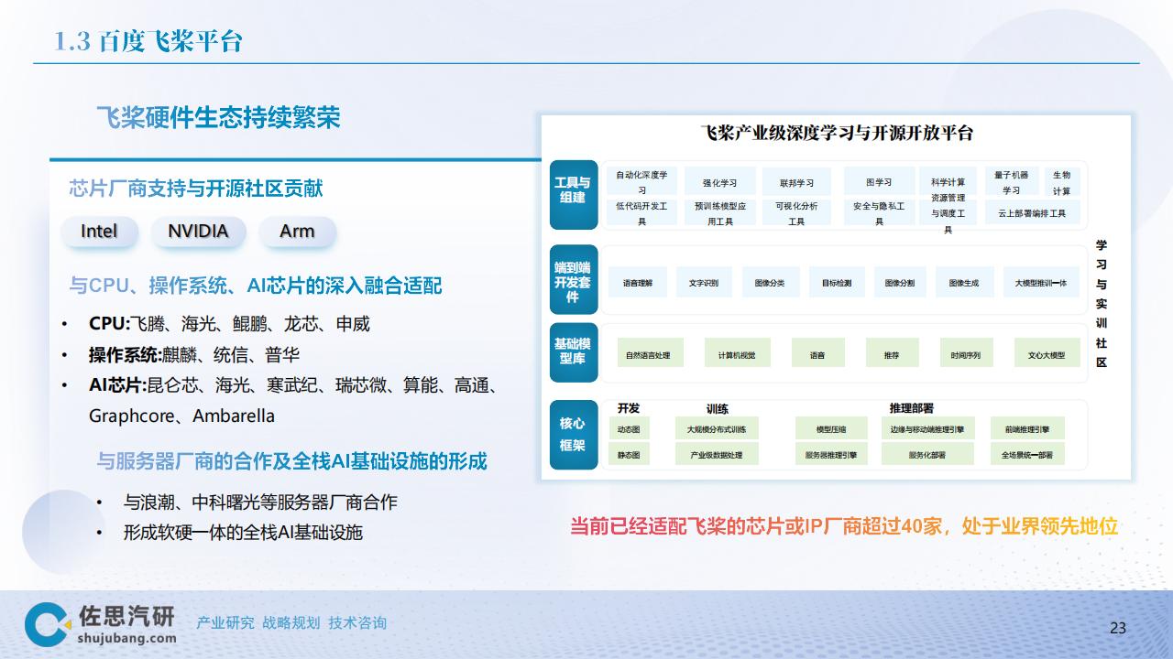The height and width of the screenshot is (659, 1173).
Task: Click the 推理部署 column header
Action: (911, 407)
